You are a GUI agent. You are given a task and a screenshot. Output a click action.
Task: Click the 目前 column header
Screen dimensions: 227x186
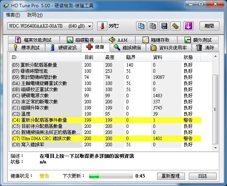(x=92, y=57)
